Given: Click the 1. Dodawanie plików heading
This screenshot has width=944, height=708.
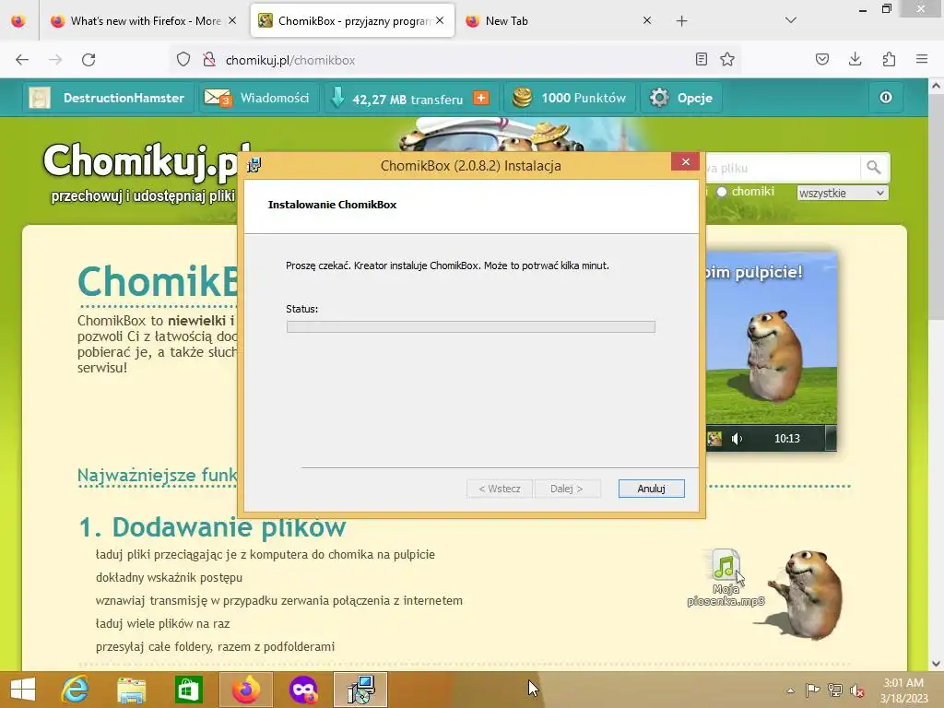Looking at the screenshot, I should 213,526.
